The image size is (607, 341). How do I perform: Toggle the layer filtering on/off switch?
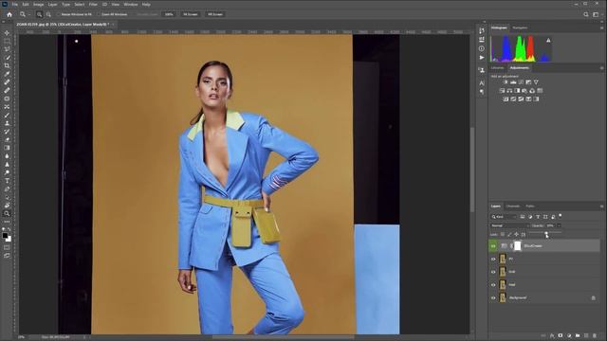tap(561, 216)
